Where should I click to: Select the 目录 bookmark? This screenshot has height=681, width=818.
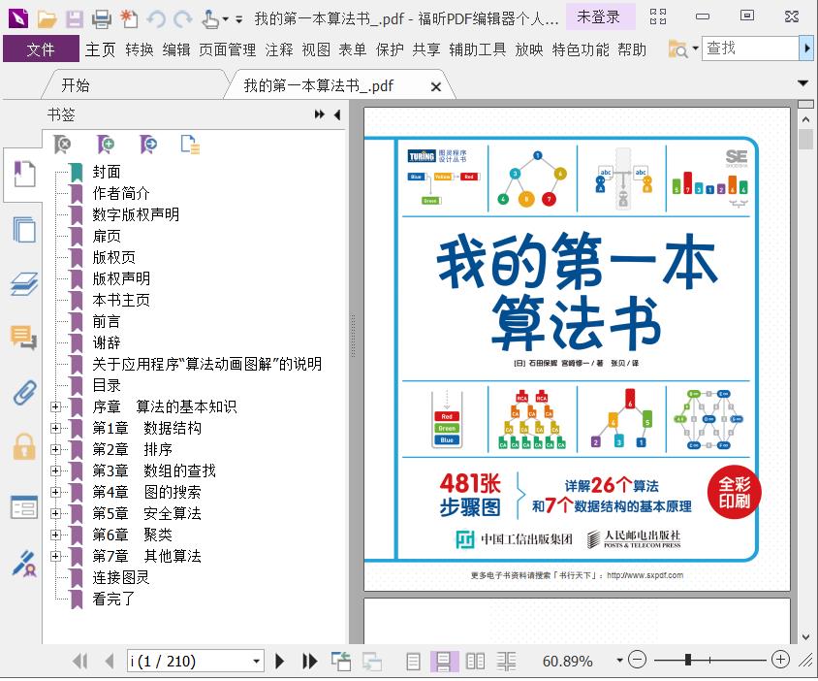[x=107, y=385]
